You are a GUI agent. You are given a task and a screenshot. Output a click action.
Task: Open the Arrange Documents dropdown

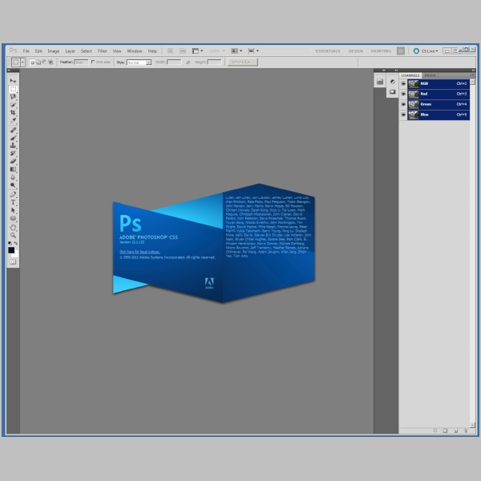(236, 51)
